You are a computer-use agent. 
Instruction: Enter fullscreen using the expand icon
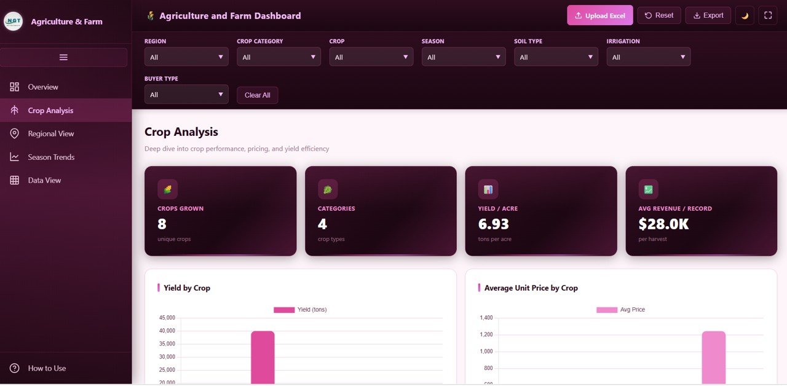click(768, 15)
